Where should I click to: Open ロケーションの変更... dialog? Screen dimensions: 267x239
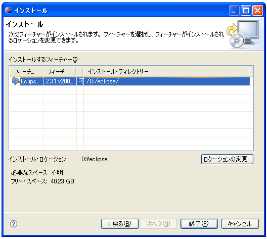pos(227,159)
